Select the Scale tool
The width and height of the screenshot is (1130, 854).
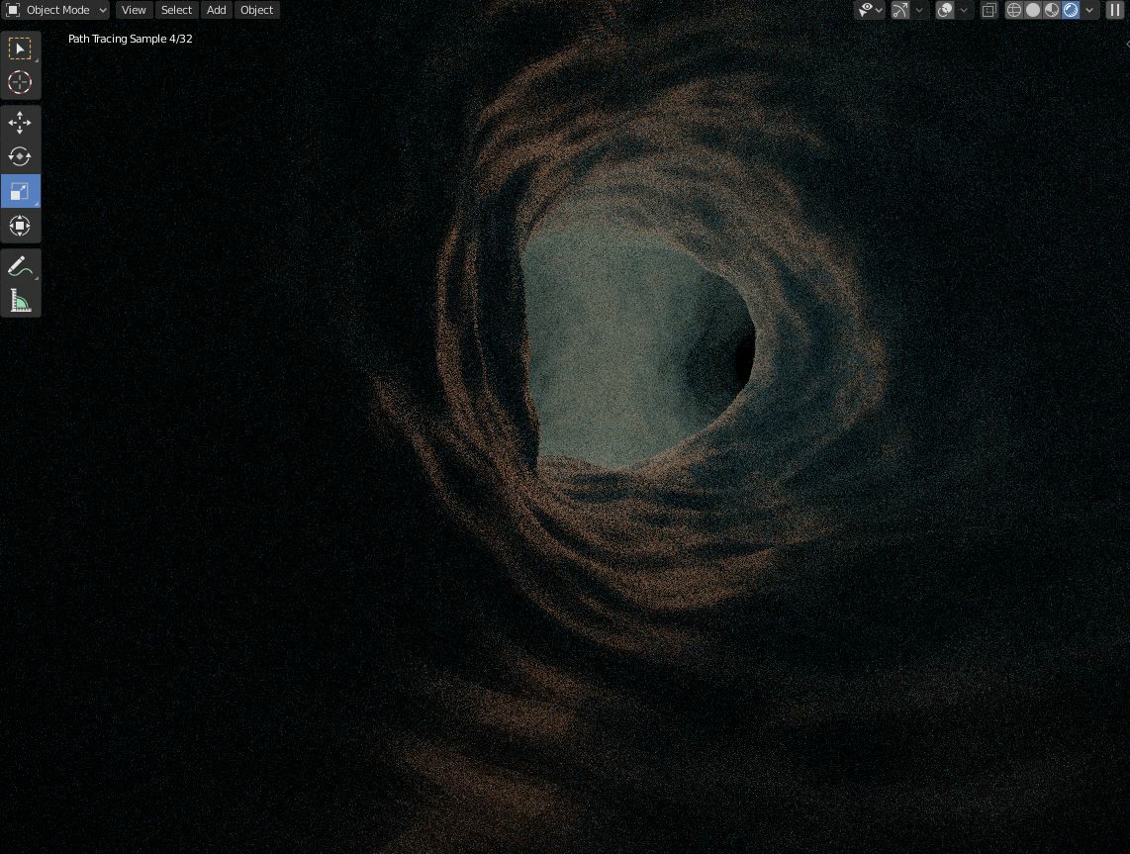(x=20, y=191)
